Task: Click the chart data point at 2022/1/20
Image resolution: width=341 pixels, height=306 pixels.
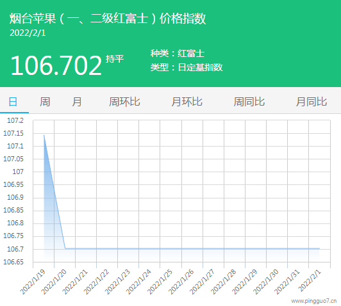Action: pos(65,248)
